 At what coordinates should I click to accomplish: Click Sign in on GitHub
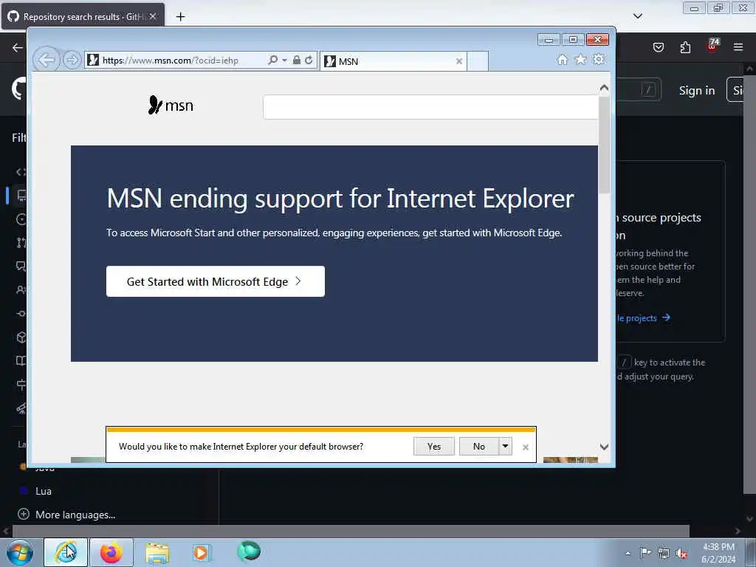[697, 90]
